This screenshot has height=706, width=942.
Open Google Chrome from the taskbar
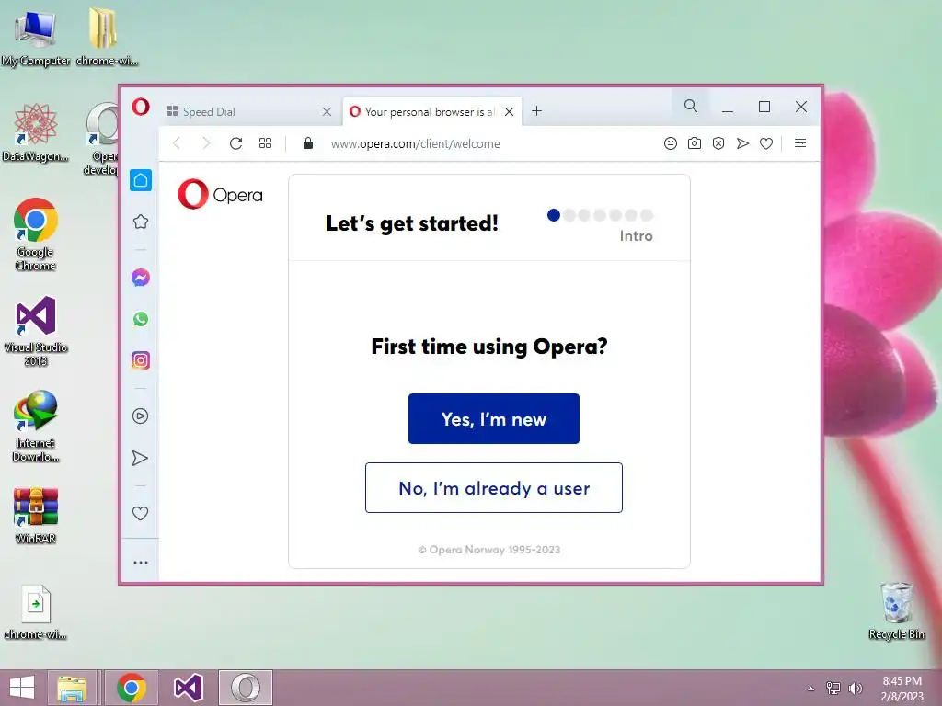click(x=132, y=688)
